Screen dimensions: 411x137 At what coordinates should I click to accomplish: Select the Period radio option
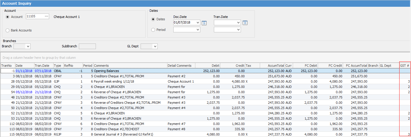click(153, 30)
